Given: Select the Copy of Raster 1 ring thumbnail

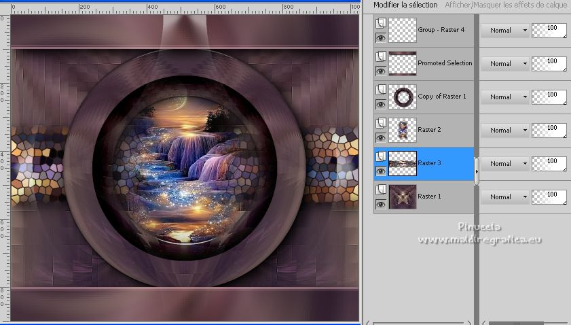Looking at the screenshot, I should tap(403, 97).
